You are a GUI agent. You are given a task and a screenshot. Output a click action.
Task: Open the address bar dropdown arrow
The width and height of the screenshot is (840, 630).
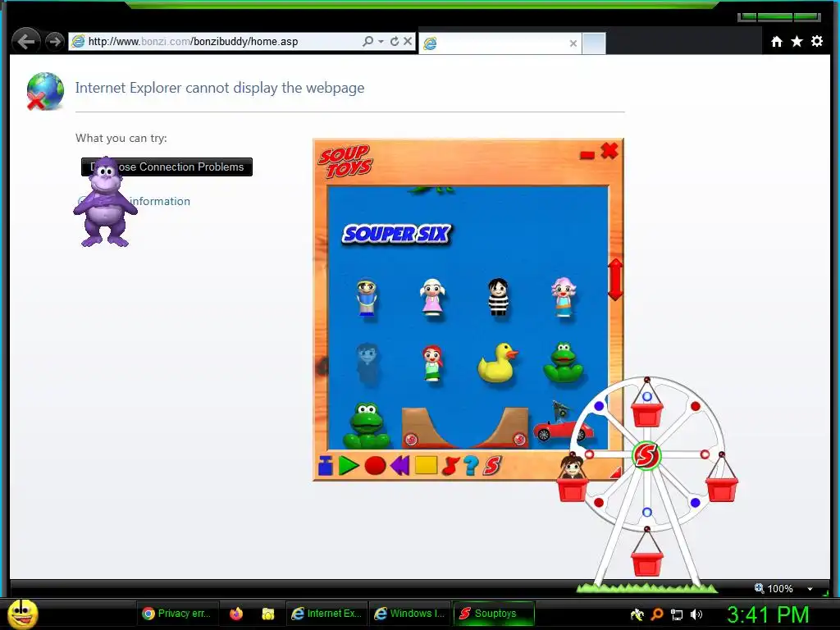point(381,41)
